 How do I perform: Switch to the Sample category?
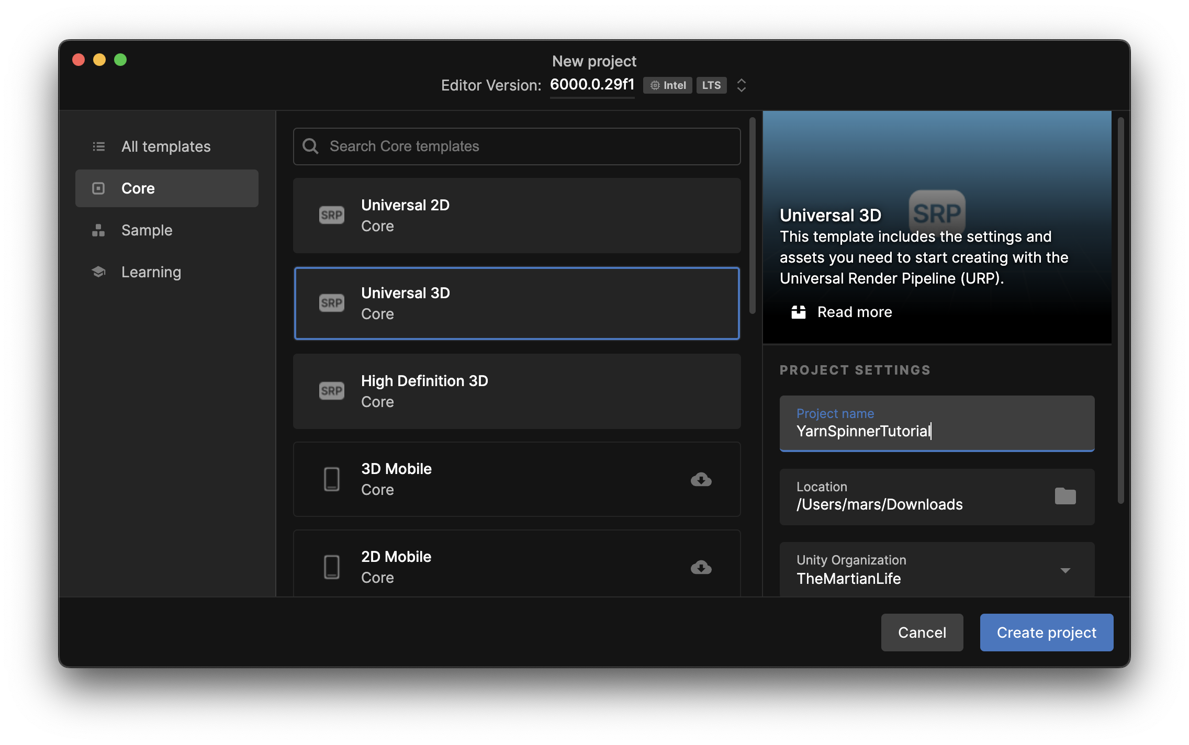pos(167,230)
